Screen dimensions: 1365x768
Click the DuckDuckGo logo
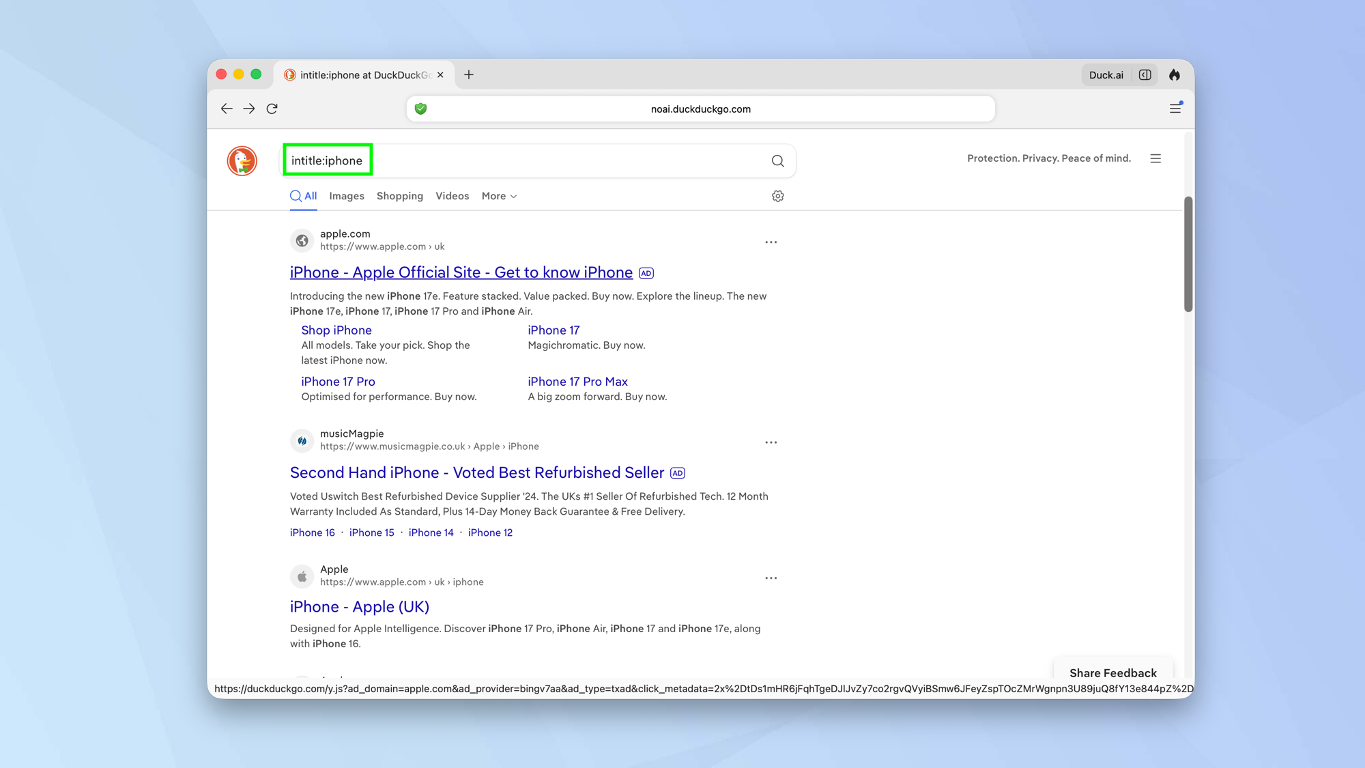pyautogui.click(x=242, y=160)
